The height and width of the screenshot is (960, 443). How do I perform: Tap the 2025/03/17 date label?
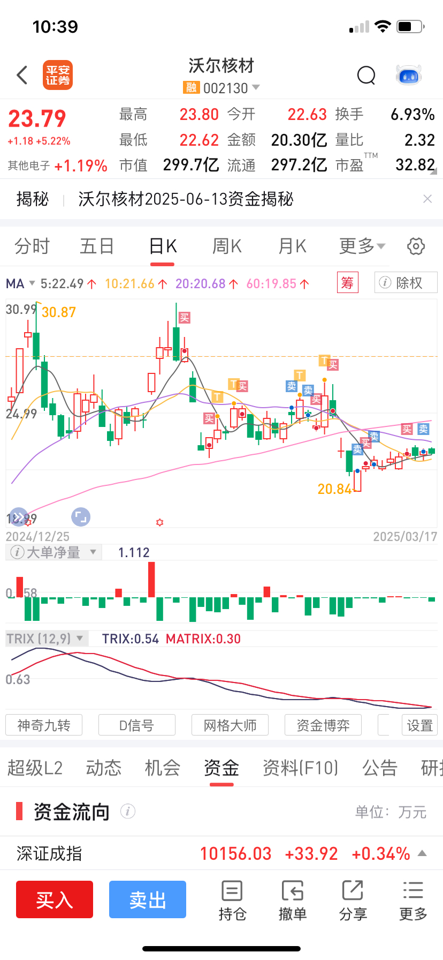(x=405, y=537)
